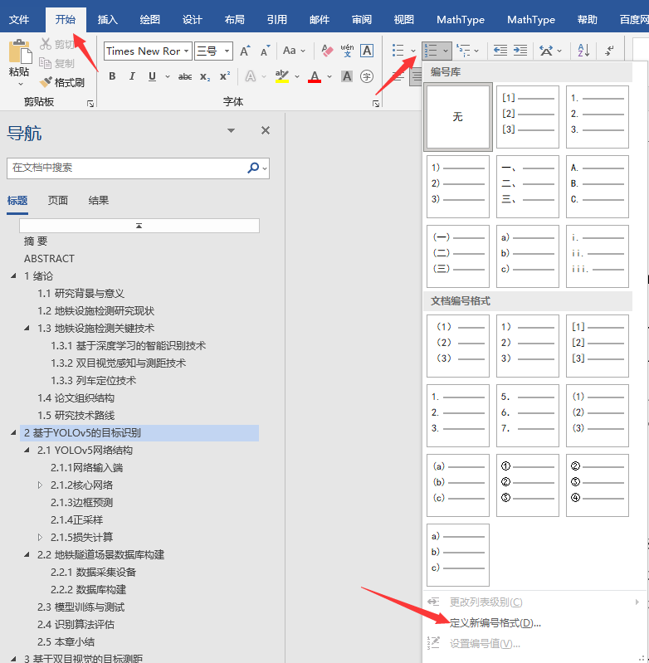This screenshot has height=663, width=649.
Task: Apply strikethrough with abc icon
Action: pyautogui.click(x=185, y=76)
